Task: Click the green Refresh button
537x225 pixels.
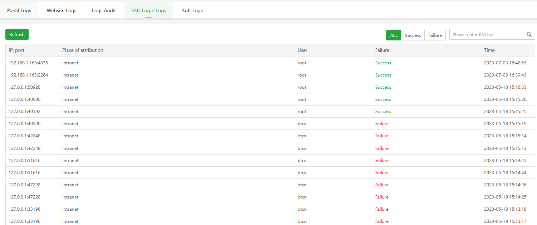Action: [17, 35]
